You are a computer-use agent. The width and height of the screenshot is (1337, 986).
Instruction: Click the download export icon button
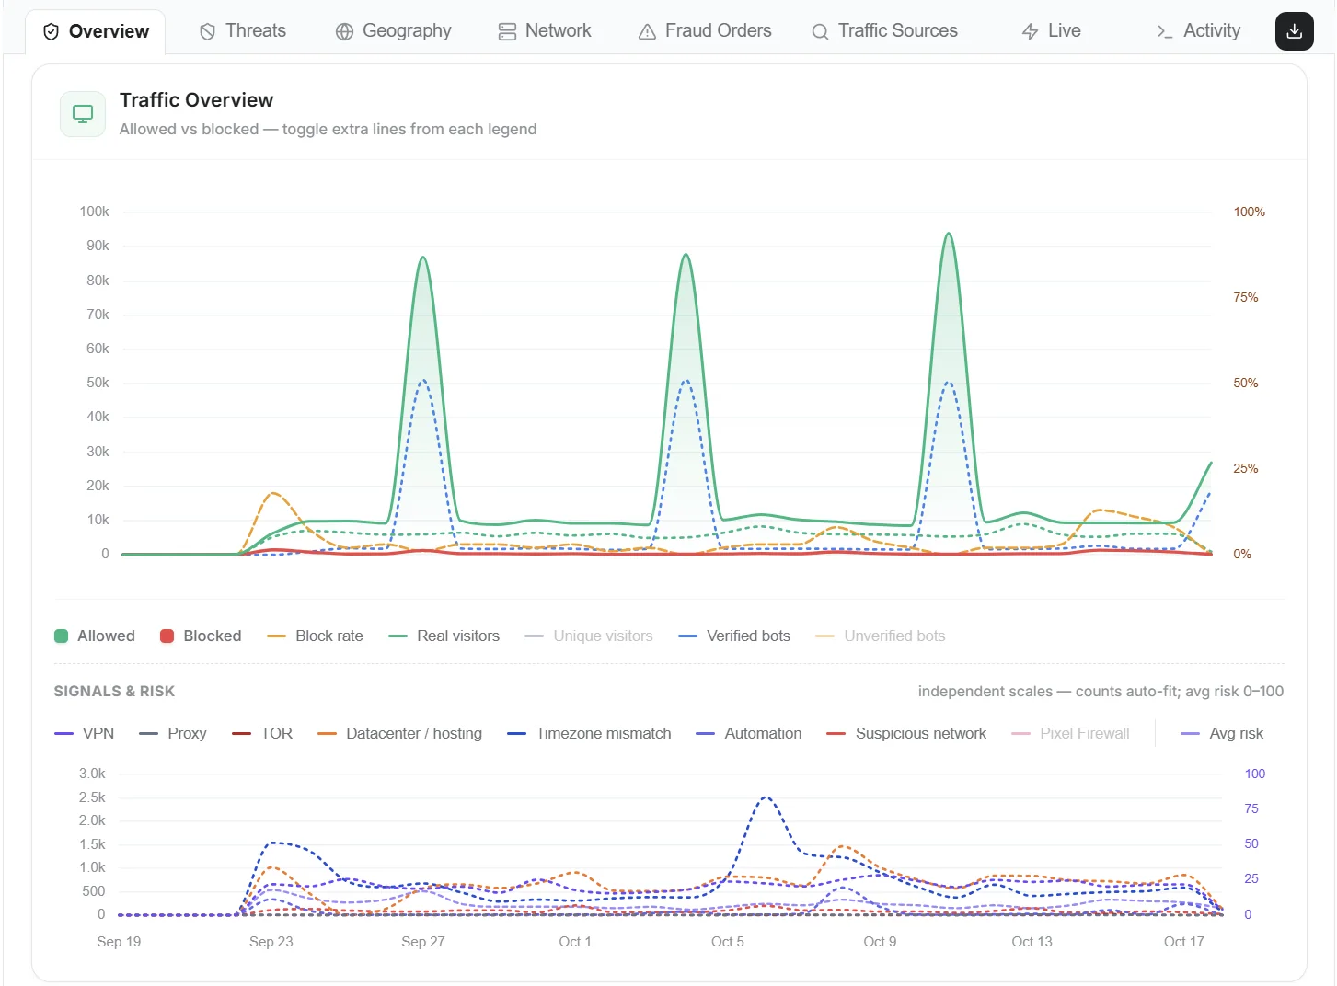point(1294,31)
